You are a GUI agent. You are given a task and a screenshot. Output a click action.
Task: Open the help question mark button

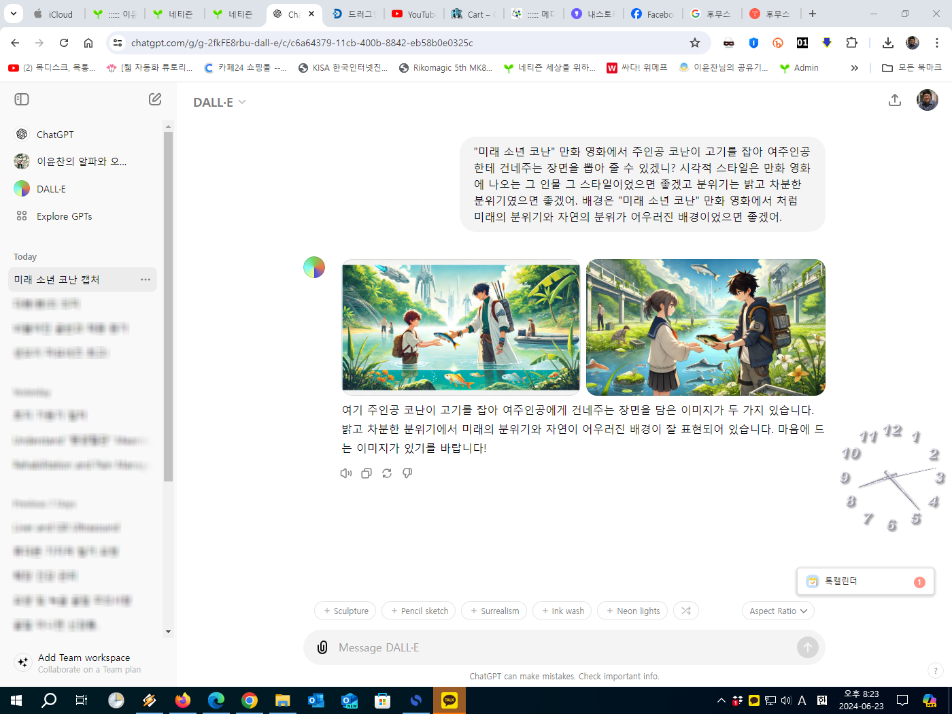click(x=935, y=670)
